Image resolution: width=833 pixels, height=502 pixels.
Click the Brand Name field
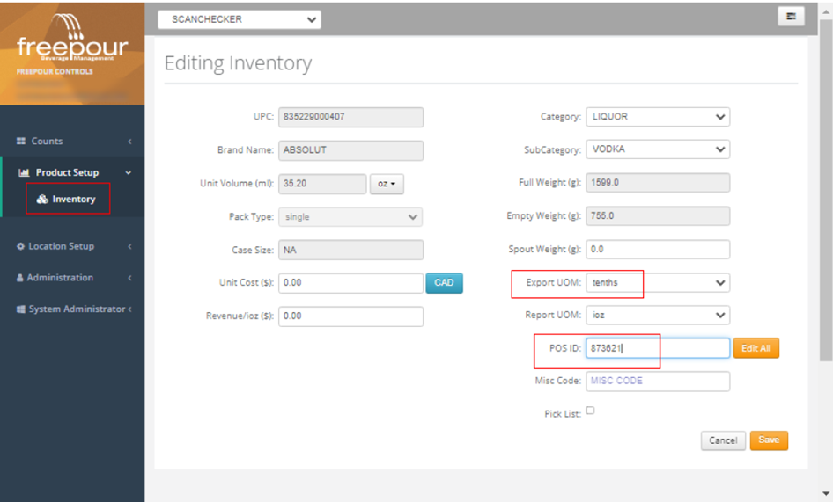350,150
